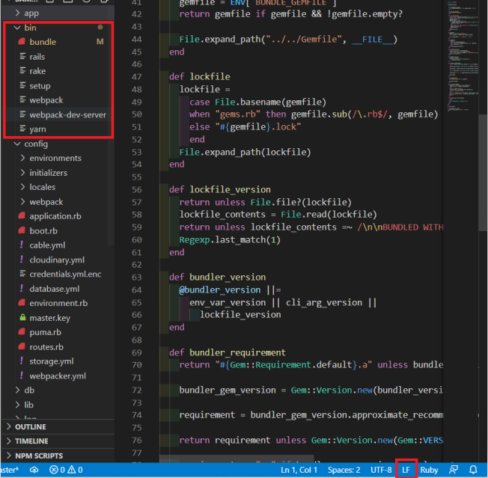Open environment.rb file
The image size is (488, 478).
58,303
